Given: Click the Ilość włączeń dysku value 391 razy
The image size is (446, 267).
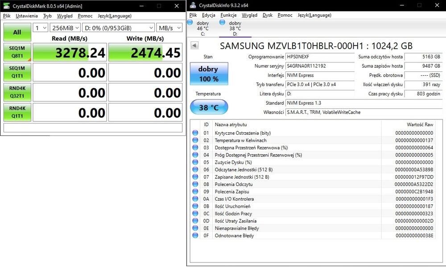Looking at the screenshot, I should 424,84.
